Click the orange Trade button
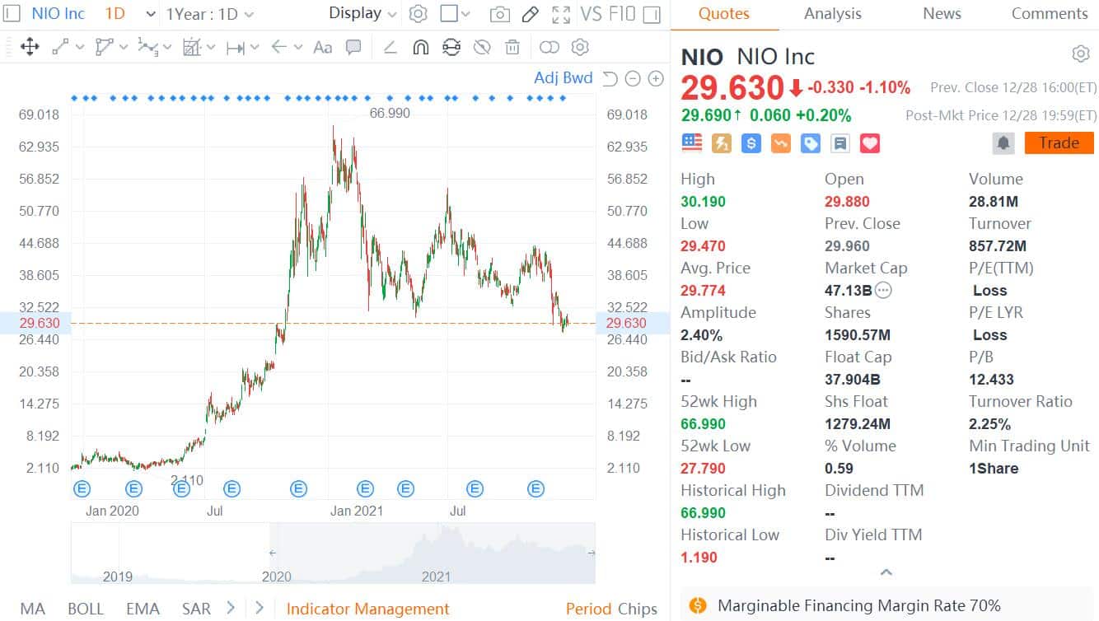 point(1059,142)
